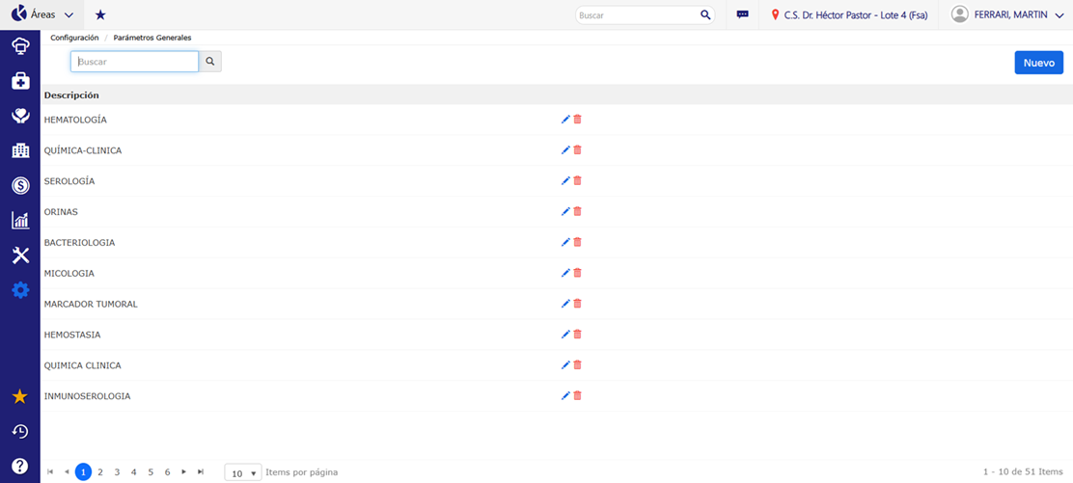Edit the BACTERIOLOGIA row
This screenshot has height=483, width=1073.
[565, 243]
